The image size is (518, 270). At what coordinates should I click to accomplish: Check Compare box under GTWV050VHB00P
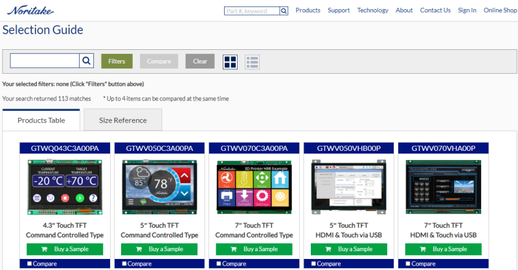coord(314,264)
